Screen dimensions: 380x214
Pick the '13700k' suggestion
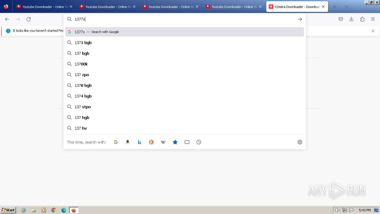(185, 64)
